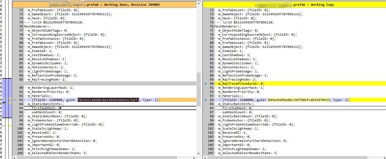The image size is (386, 159).
Task: Click the down arrow on the left pane scrollbar
Action: click(199, 153)
